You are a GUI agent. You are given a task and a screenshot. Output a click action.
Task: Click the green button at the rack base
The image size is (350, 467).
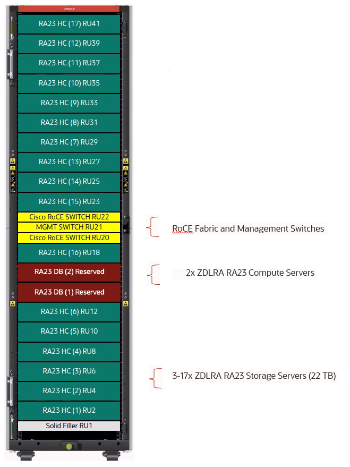[x=70, y=446]
